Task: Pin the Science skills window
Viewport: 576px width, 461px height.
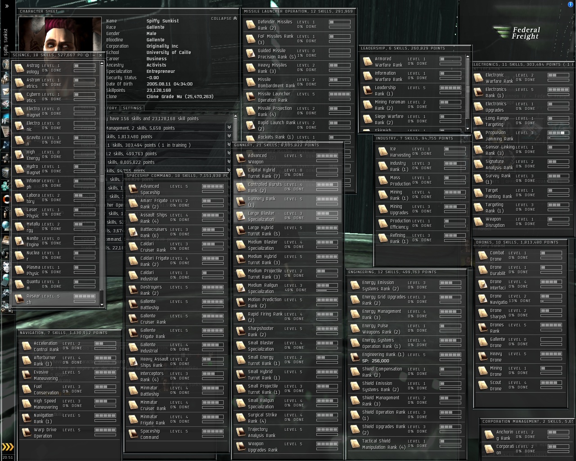Action: click(x=87, y=55)
